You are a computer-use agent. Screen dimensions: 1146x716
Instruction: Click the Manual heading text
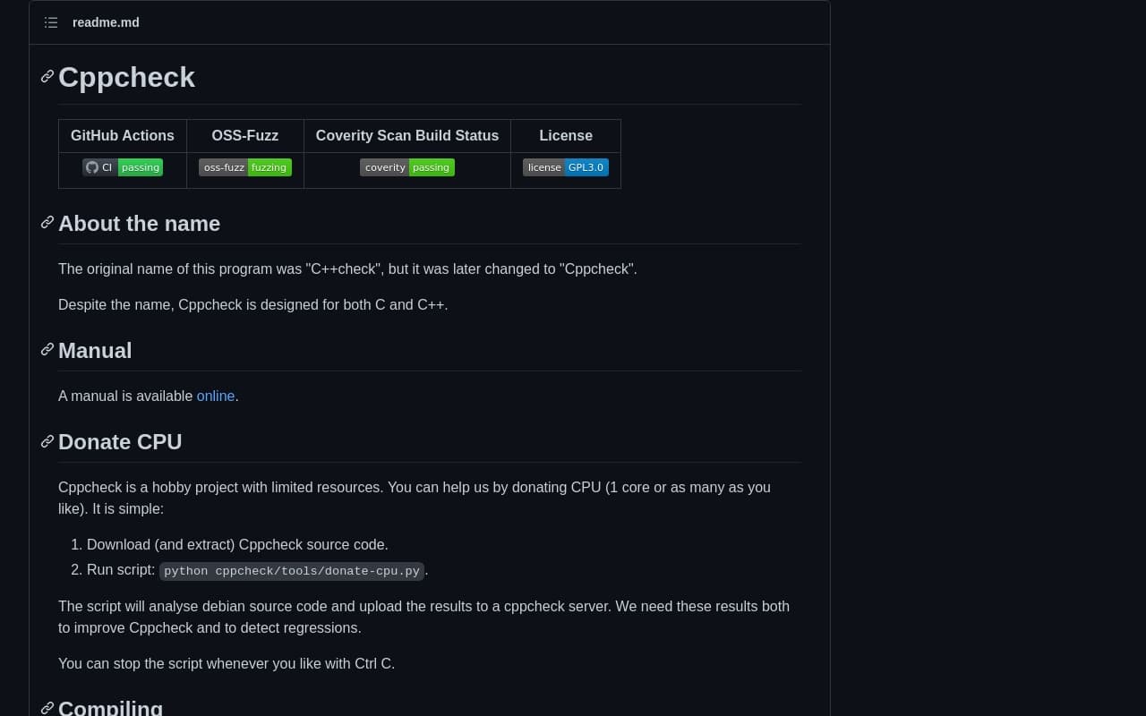pos(95,350)
